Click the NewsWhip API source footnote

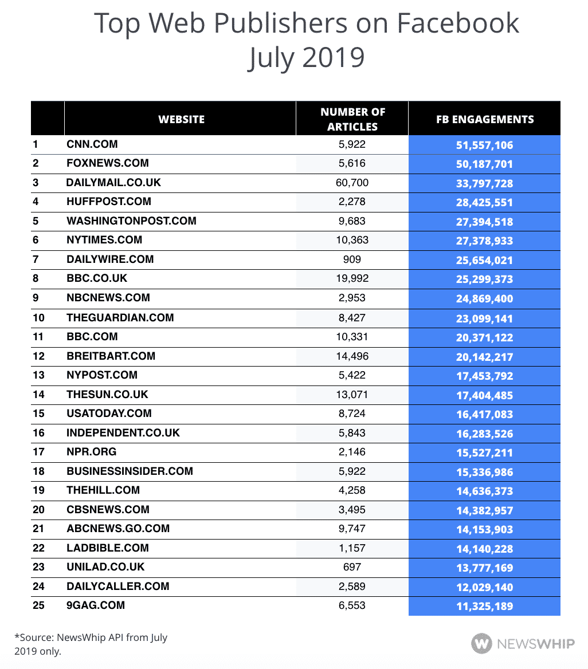[91, 644]
